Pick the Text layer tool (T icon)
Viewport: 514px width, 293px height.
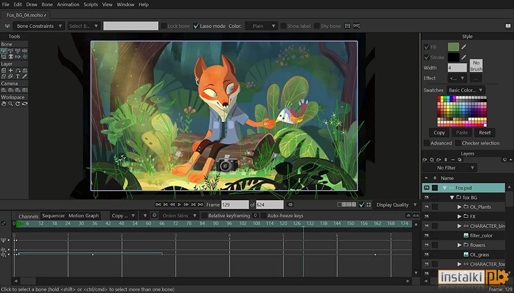point(18,76)
